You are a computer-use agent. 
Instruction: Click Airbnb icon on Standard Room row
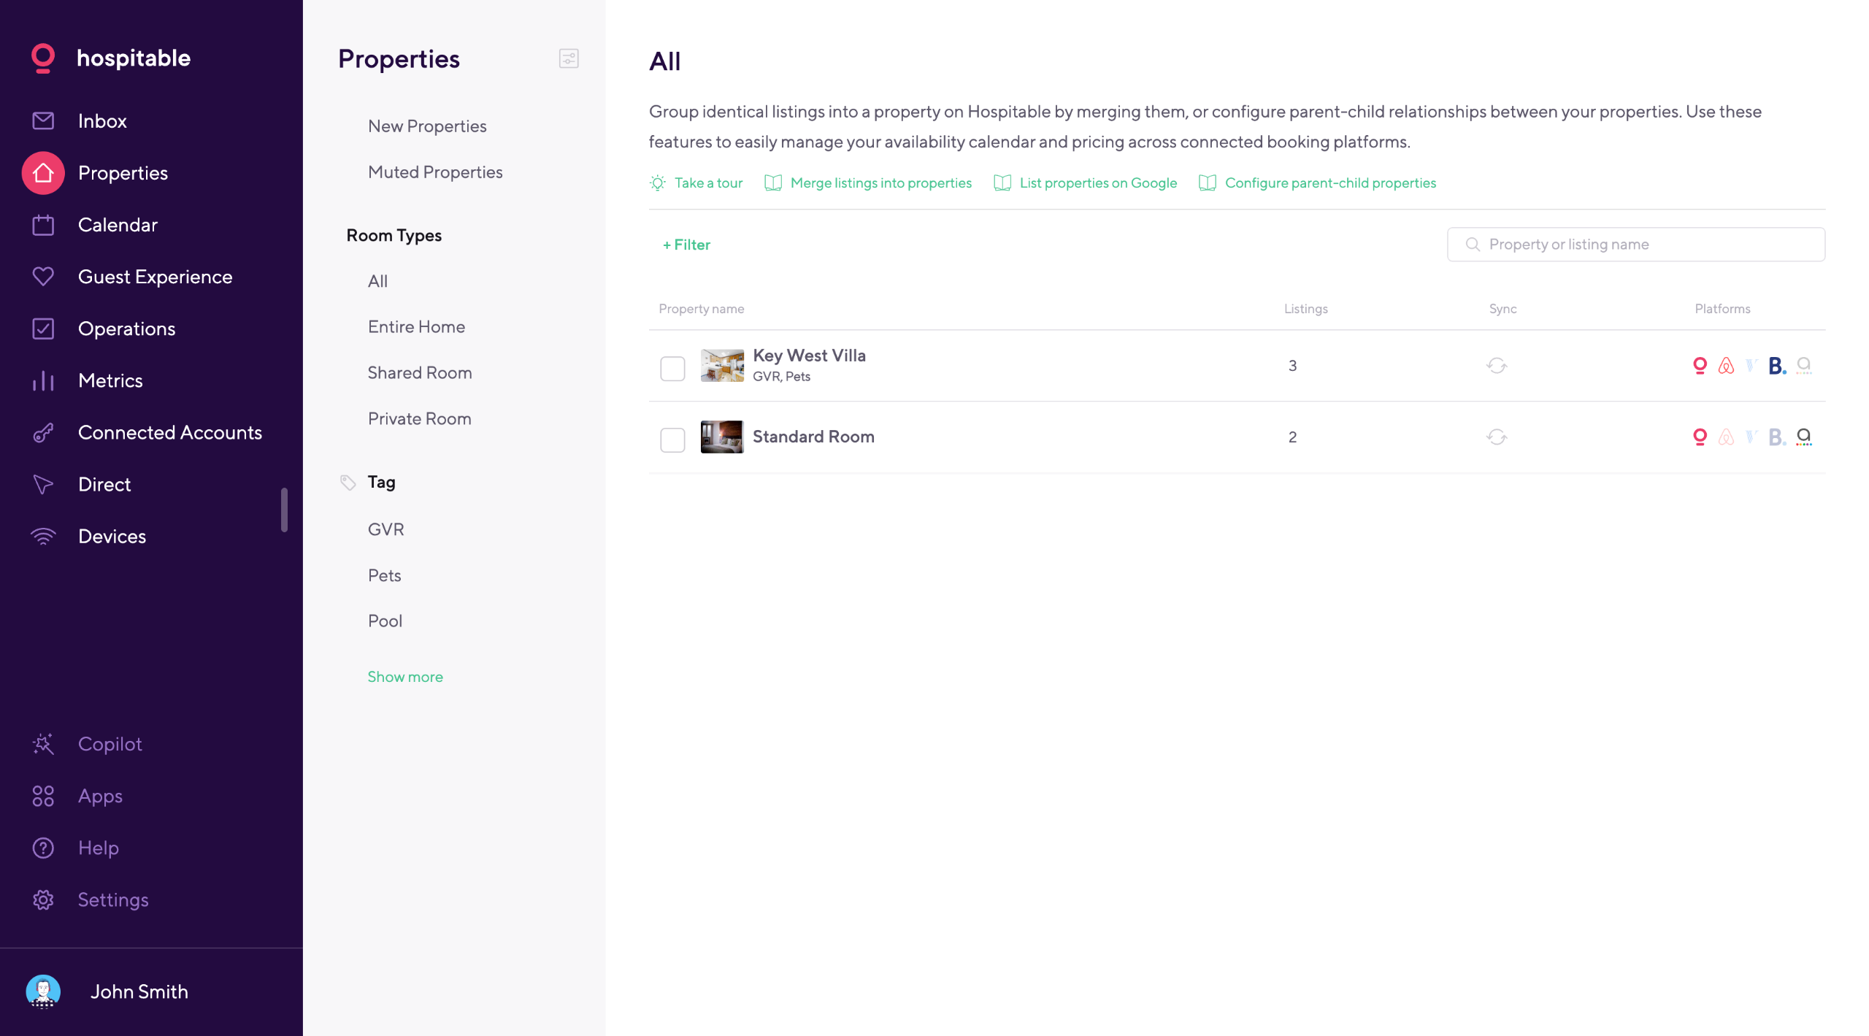[1726, 437]
